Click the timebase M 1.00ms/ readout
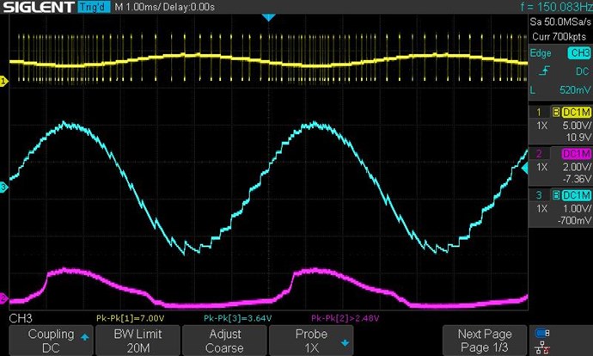This screenshot has height=356, width=593. coord(138,7)
